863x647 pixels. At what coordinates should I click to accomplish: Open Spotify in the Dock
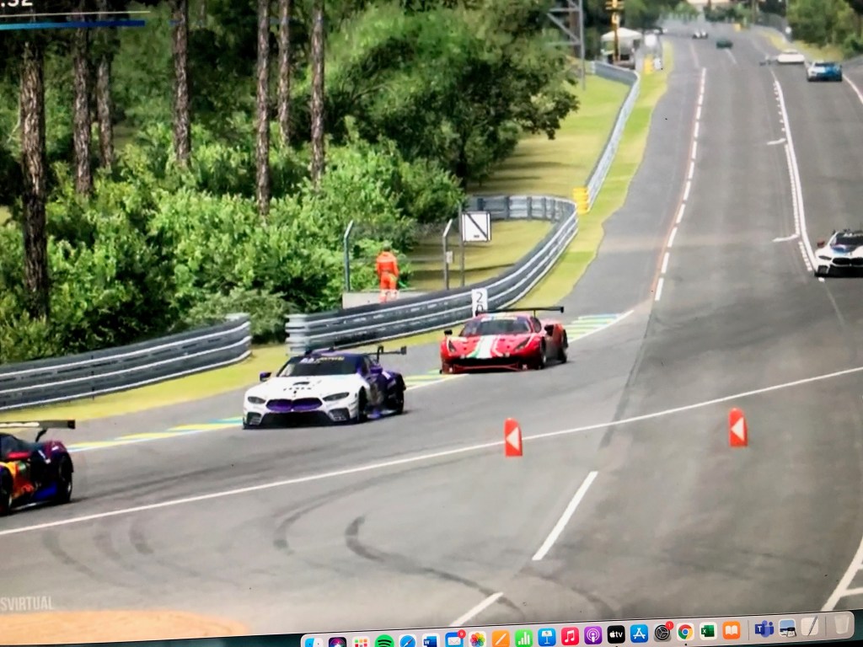(384, 642)
